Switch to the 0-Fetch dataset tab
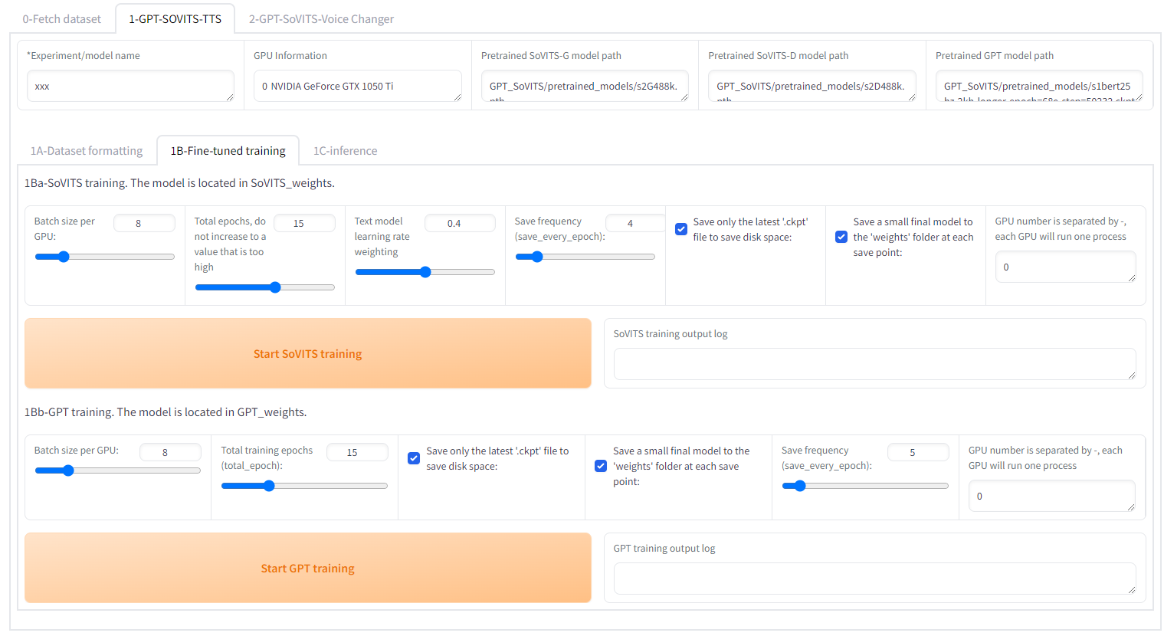Viewport: 1164px width, 636px height. tap(61, 19)
